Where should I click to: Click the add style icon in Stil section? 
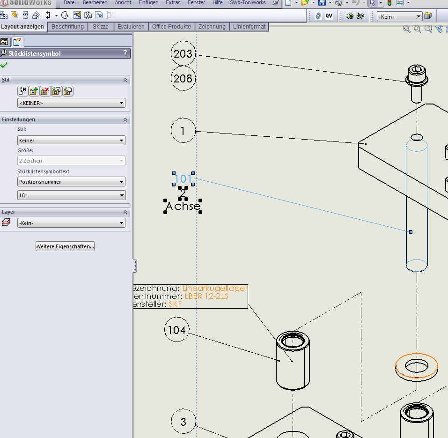tap(34, 91)
